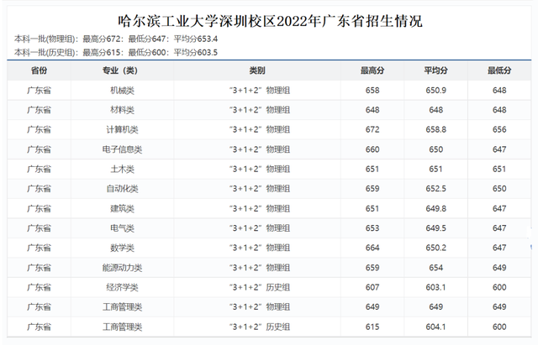Image resolution: width=538 pixels, height=345 pixels.
Task: Click the 最低分 column header
Action: click(x=499, y=71)
